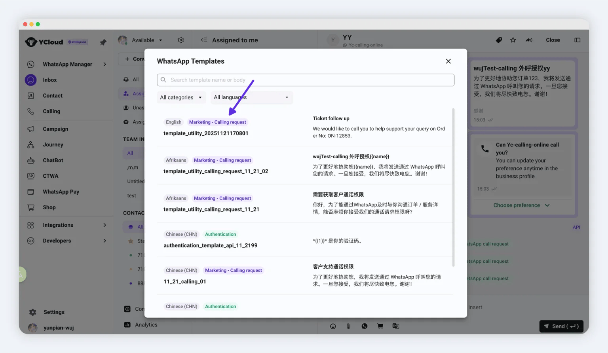The height and width of the screenshot is (353, 608).
Task: Close the WhatsApp Templates dialog
Action: 448,61
